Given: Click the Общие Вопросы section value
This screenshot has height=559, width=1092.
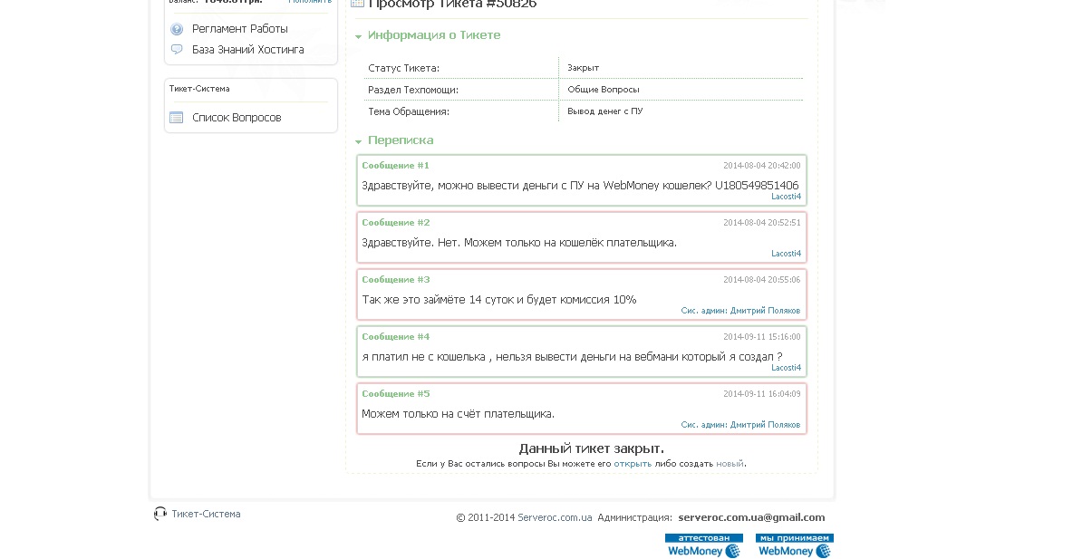Looking at the screenshot, I should click(x=603, y=90).
